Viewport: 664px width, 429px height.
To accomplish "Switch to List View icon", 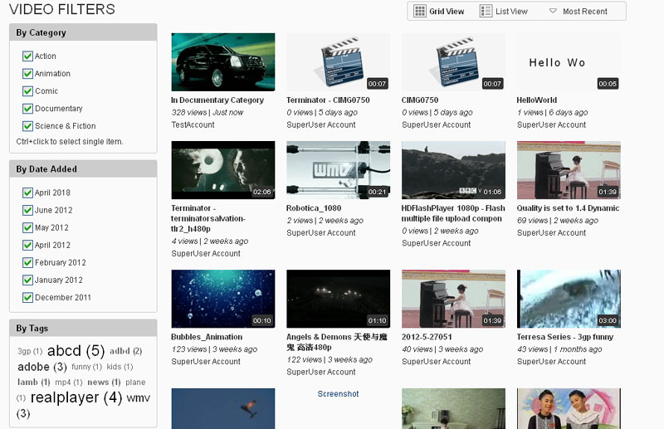I will pos(486,12).
